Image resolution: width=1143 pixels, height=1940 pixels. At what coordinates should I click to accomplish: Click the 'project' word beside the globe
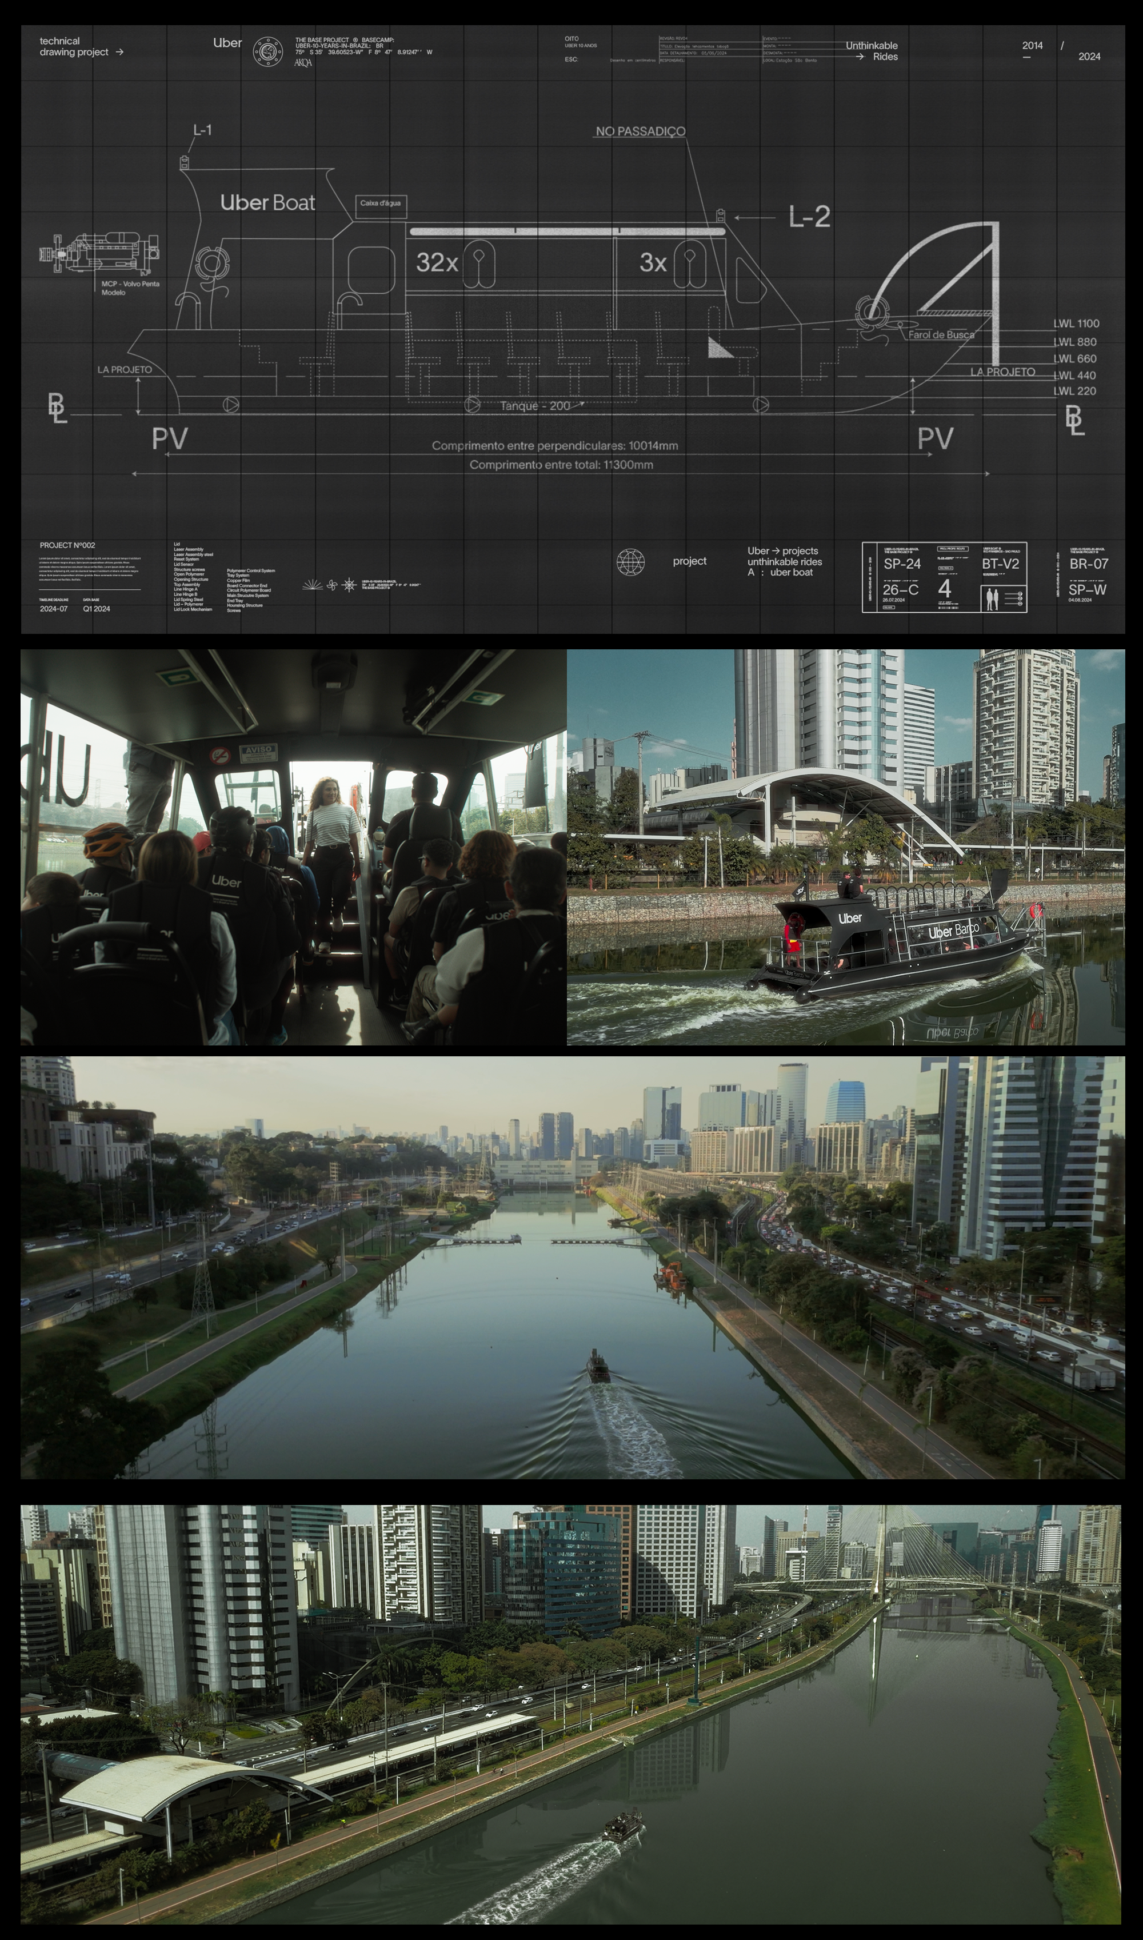tap(689, 561)
